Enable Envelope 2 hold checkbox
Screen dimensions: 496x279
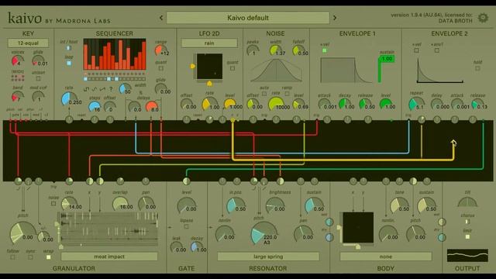click(x=477, y=68)
